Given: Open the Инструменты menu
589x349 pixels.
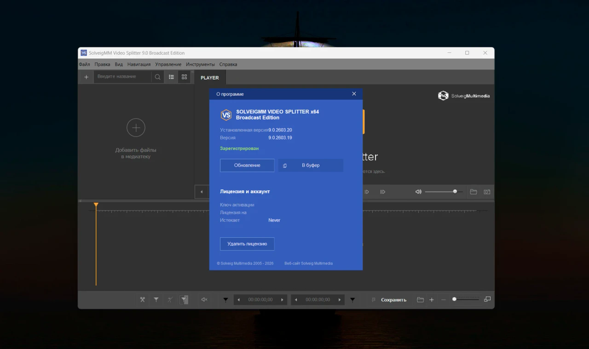Looking at the screenshot, I should 200,64.
